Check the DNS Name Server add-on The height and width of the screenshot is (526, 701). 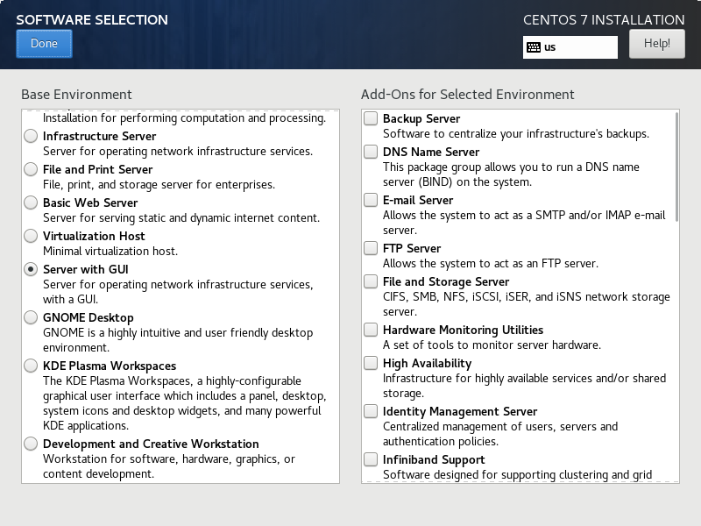tap(371, 152)
